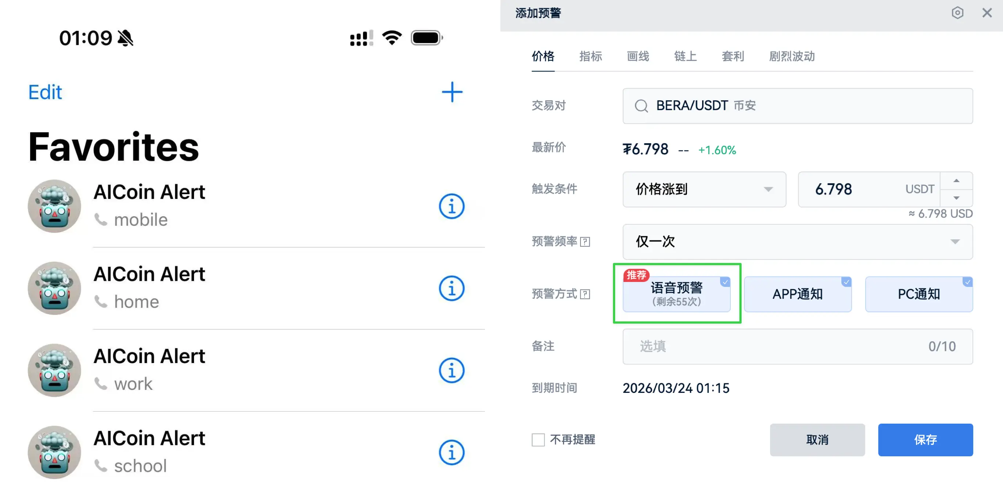Open the alert settings gear
The width and height of the screenshot is (1003, 489).
tap(958, 13)
